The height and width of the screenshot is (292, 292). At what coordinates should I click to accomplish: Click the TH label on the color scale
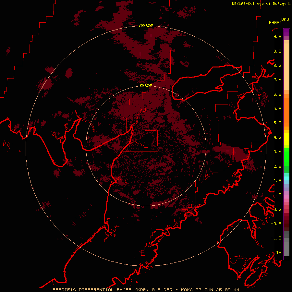279,252
